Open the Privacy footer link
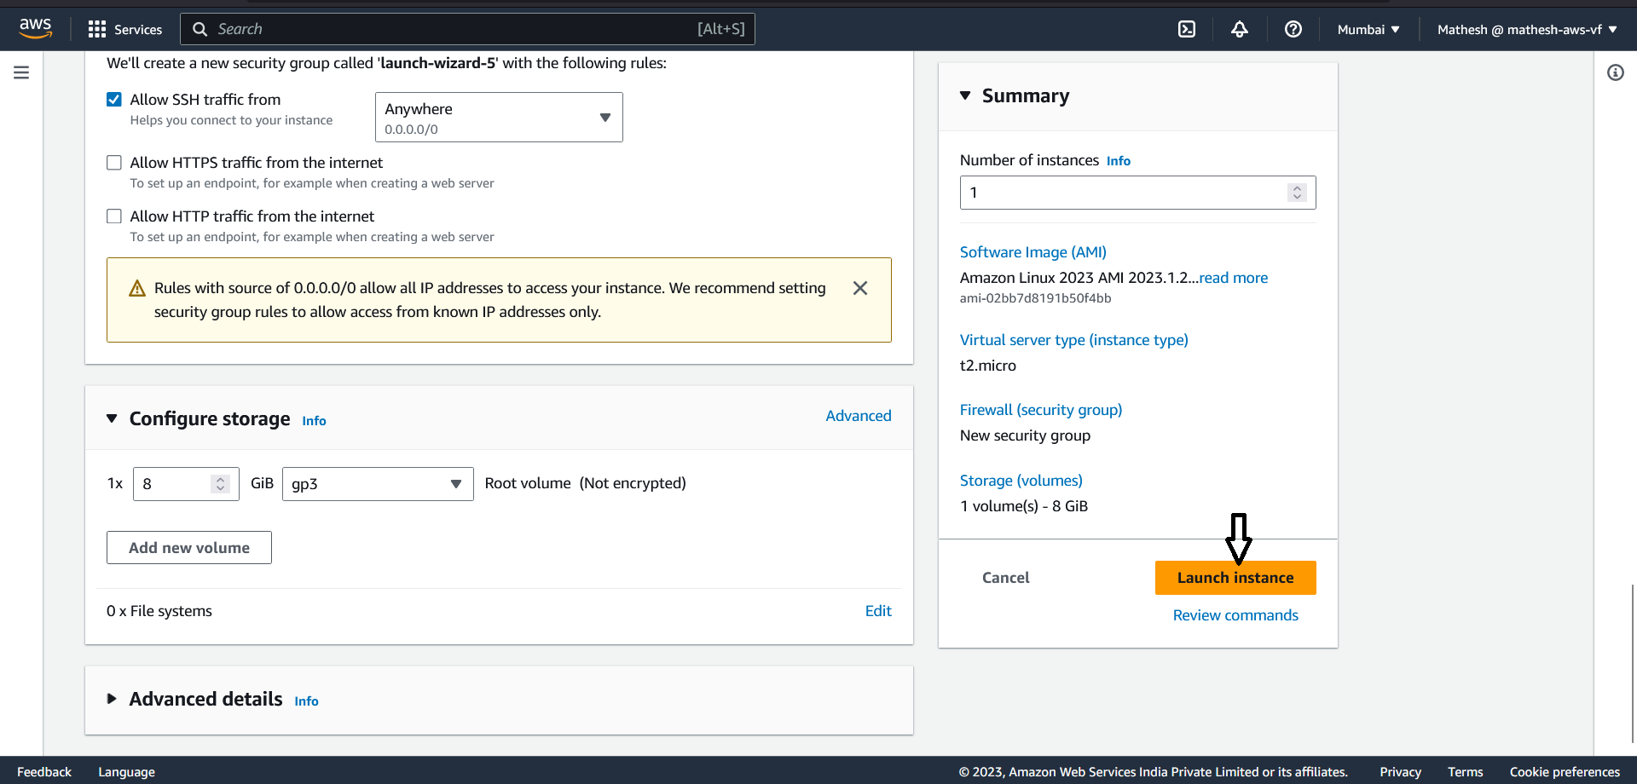Screen dimensions: 1637x784 coord(1400,772)
